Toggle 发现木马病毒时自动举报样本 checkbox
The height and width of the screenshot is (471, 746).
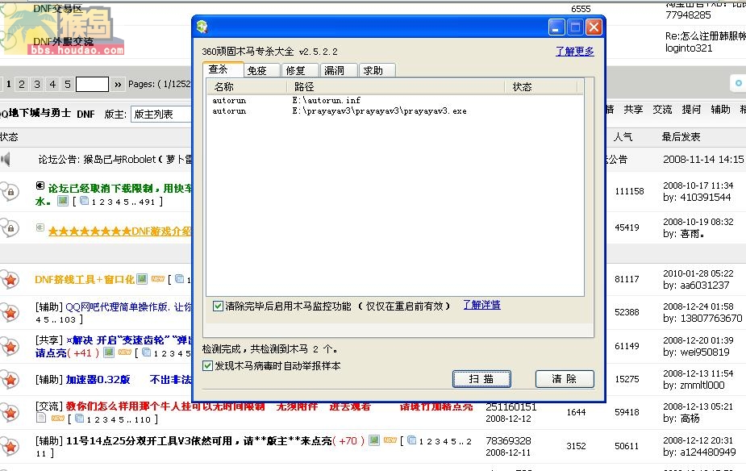pos(207,366)
